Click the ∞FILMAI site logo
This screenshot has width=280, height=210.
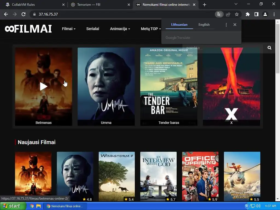tap(28, 29)
